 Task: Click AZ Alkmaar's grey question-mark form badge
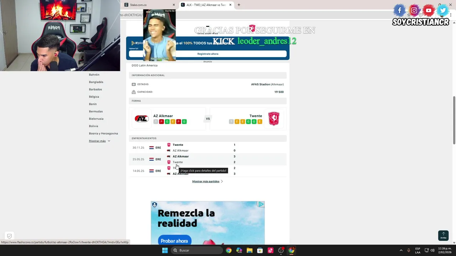pyautogui.click(x=156, y=122)
